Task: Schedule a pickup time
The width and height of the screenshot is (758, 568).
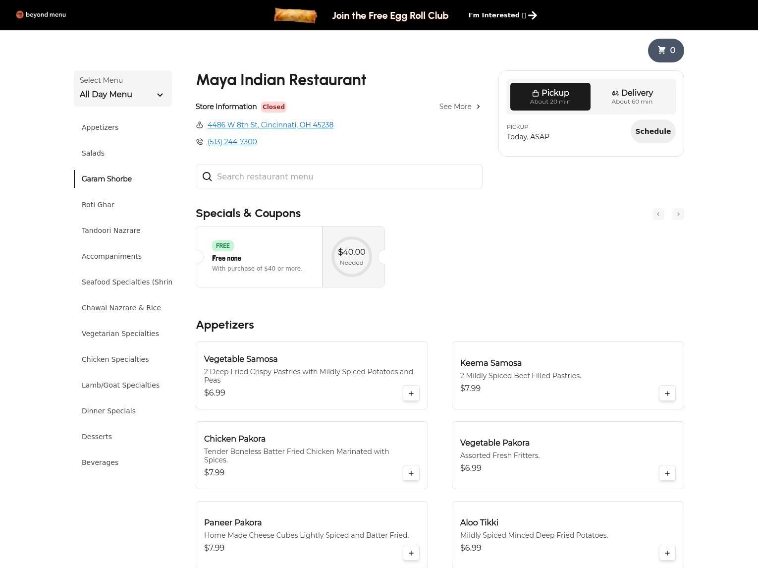Action: click(x=652, y=131)
